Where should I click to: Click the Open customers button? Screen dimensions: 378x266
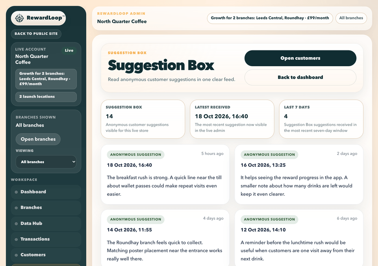click(300, 58)
